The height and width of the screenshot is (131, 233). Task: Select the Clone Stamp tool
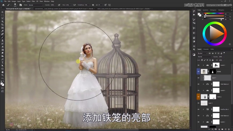pyautogui.click(x=2, y=40)
